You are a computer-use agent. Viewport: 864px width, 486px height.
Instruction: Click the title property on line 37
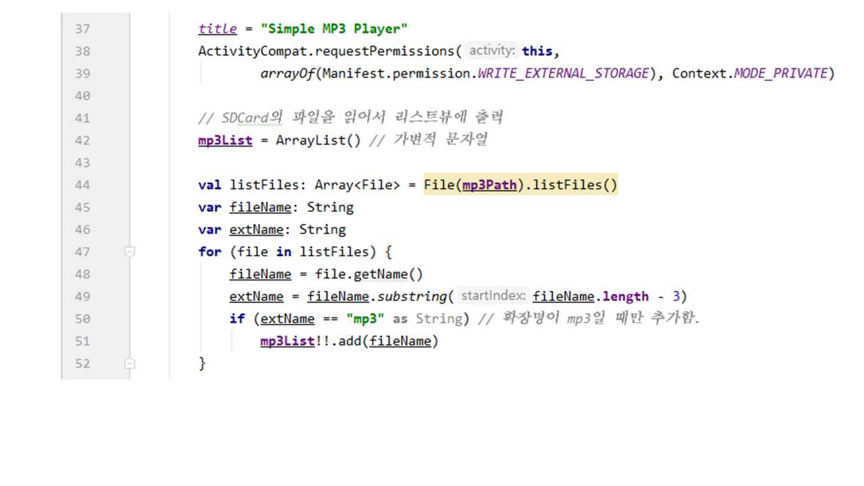pos(217,29)
